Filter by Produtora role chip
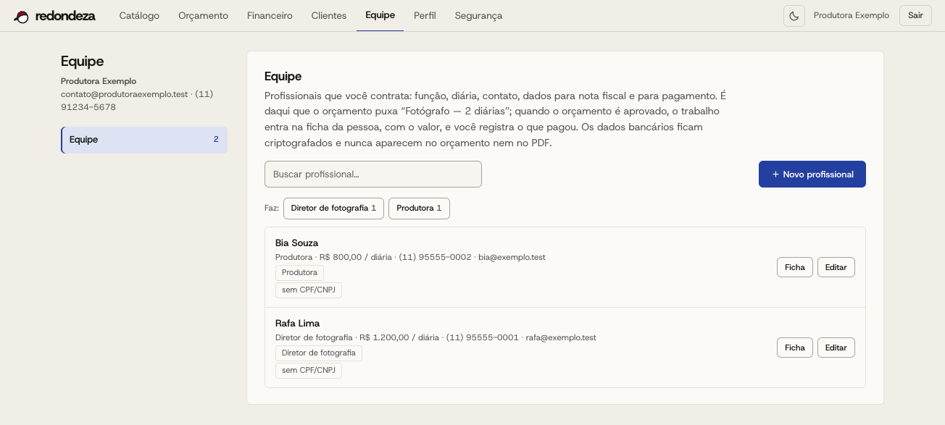 [x=419, y=209]
